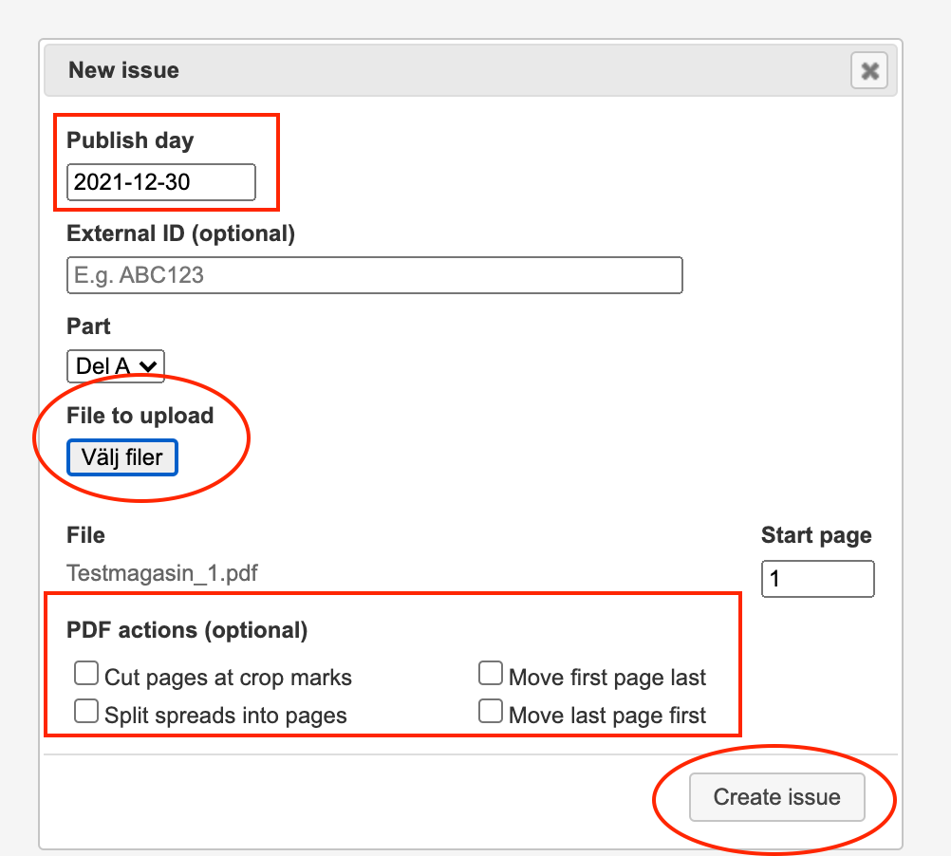The height and width of the screenshot is (856, 951).
Task: Enable Cut pages at crop marks
Action: click(86, 675)
